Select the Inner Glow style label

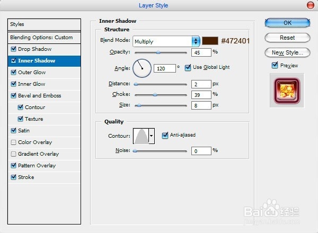(x=32, y=84)
